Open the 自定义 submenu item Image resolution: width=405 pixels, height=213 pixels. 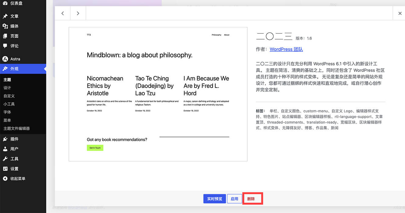[9, 96]
